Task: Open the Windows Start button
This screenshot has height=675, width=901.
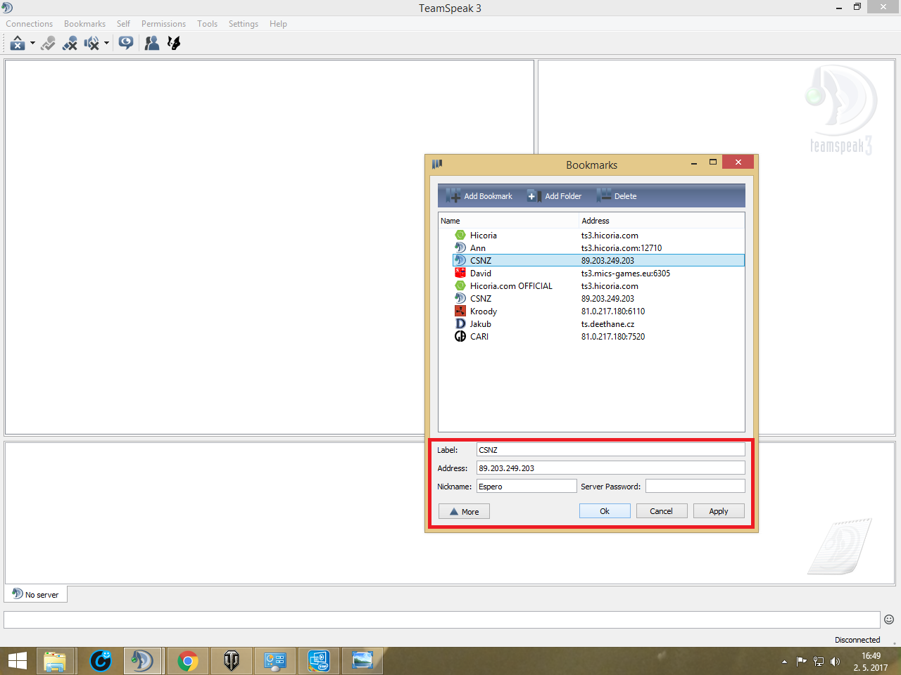Action: pos(18,661)
